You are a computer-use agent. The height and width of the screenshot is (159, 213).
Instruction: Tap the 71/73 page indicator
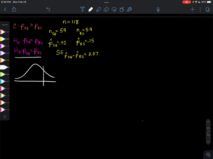click(x=208, y=132)
